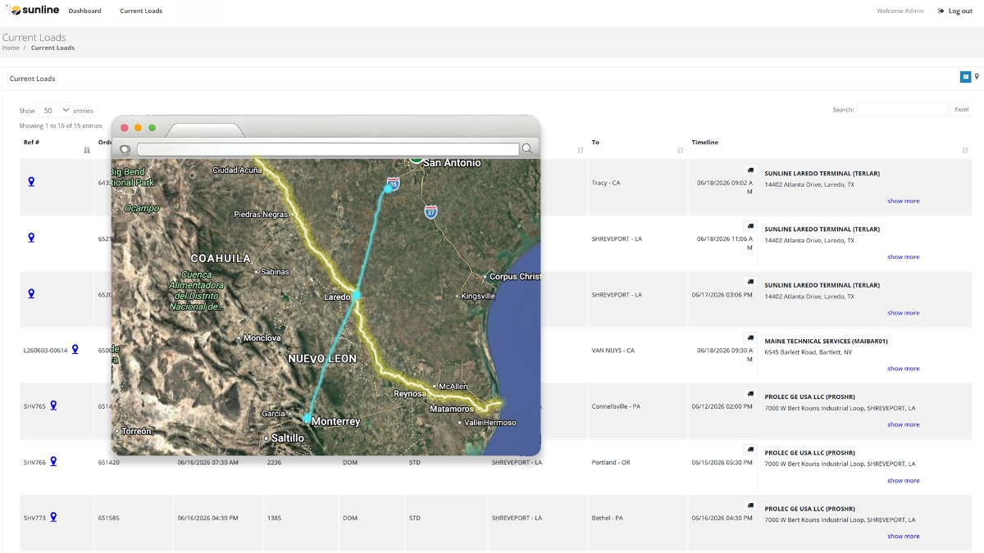984x553 pixels.
Task: Click the Reynosa label on the map
Action: point(410,394)
